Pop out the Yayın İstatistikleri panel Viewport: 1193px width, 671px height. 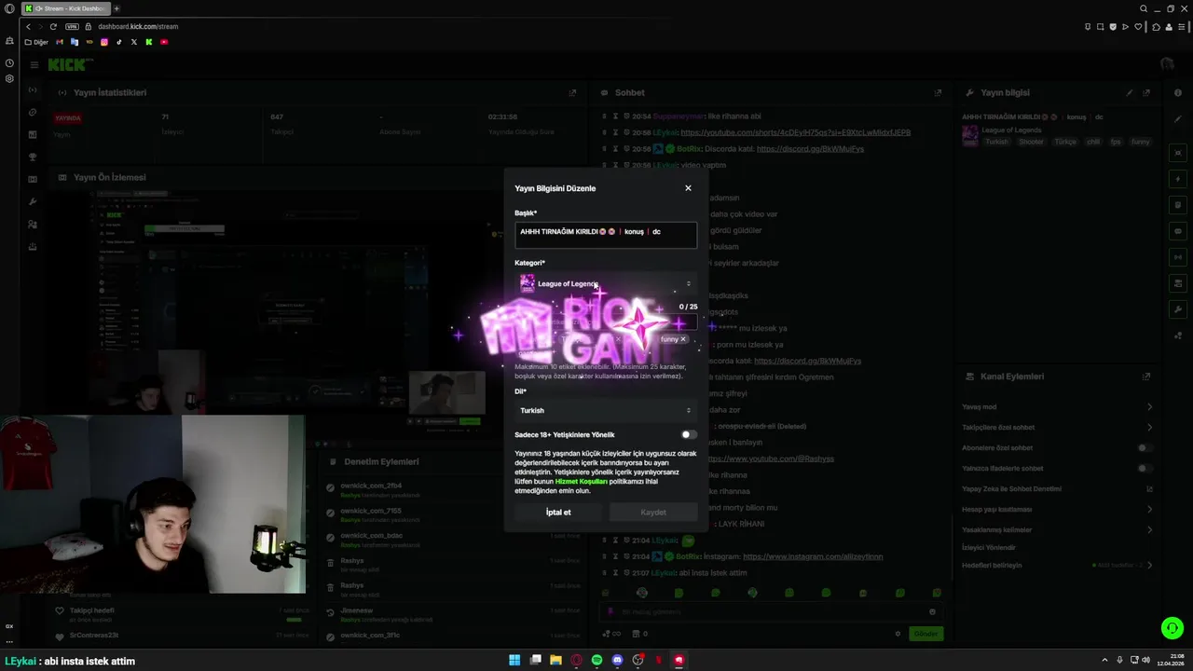[x=573, y=93]
